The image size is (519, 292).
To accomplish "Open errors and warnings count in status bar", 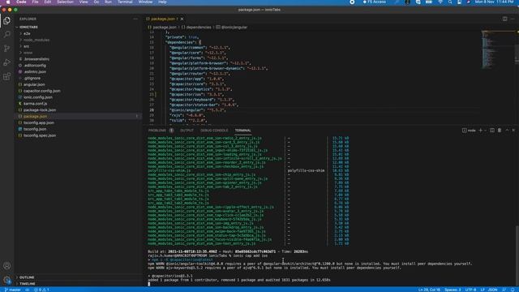I will 41,290.
